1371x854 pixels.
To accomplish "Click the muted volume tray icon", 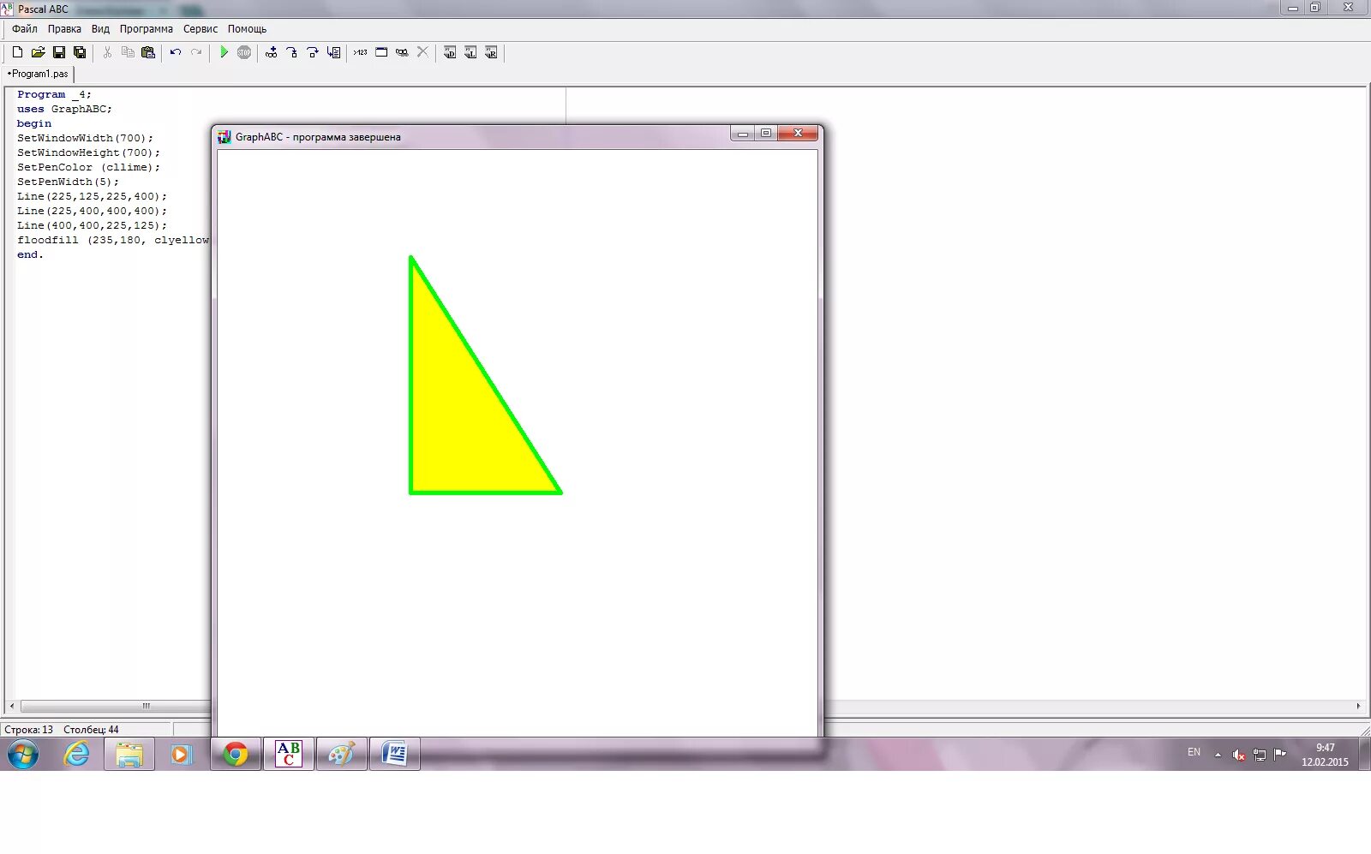I will (1238, 755).
